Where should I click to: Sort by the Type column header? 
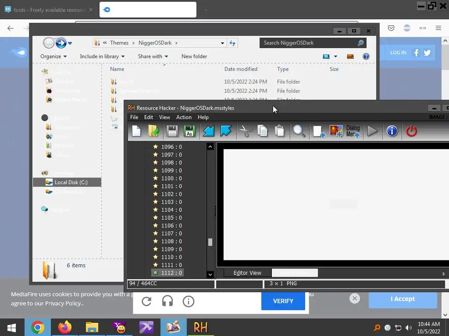coord(283,69)
